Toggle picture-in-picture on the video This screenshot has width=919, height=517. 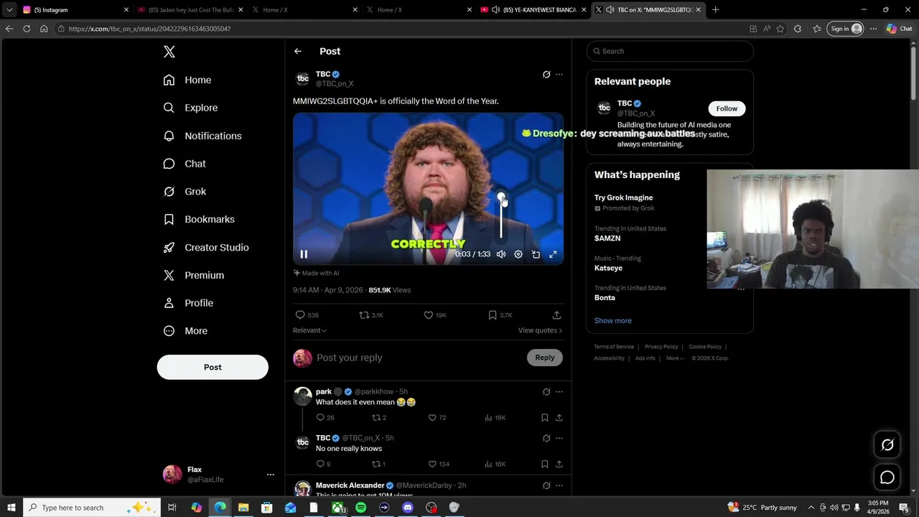coord(536,254)
